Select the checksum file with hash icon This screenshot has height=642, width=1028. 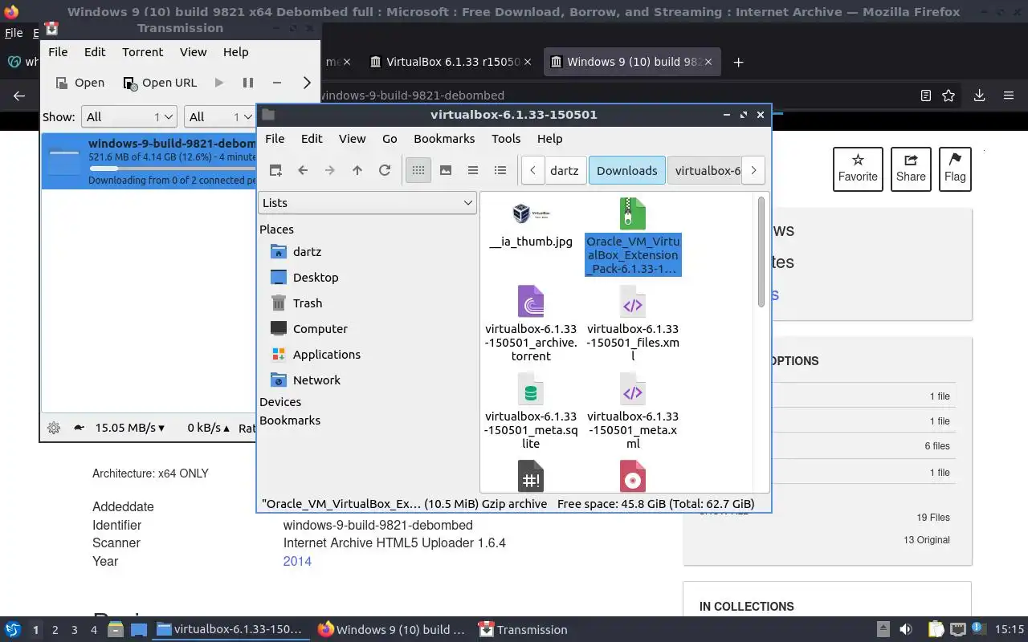point(531,476)
